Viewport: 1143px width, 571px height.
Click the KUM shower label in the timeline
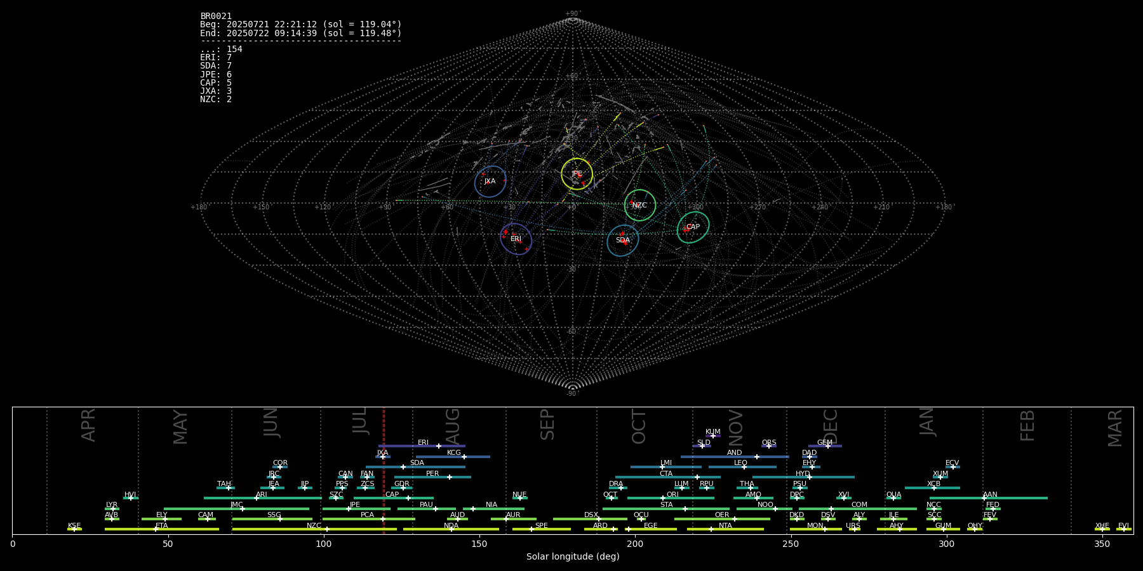tap(713, 432)
